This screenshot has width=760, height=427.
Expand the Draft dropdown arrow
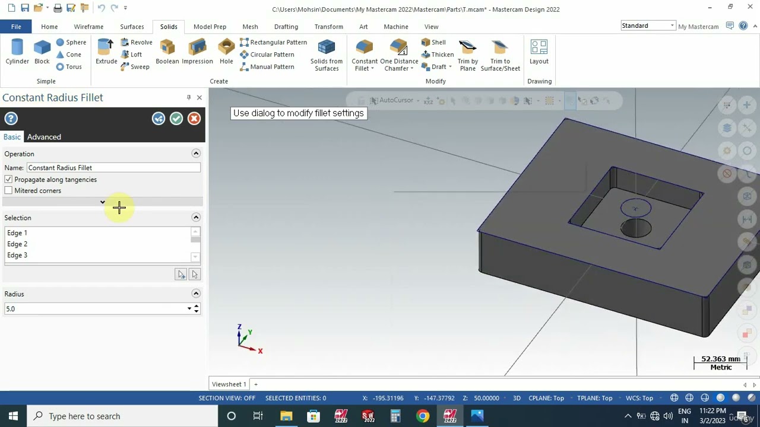[x=450, y=67]
